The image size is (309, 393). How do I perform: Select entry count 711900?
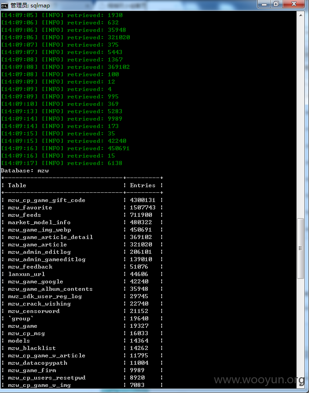tap(141, 215)
